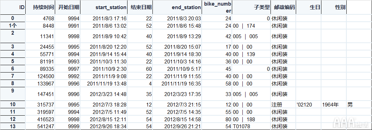Click cell 00 | 174
The height and width of the screenshot is (130, 372).
click(251, 26)
